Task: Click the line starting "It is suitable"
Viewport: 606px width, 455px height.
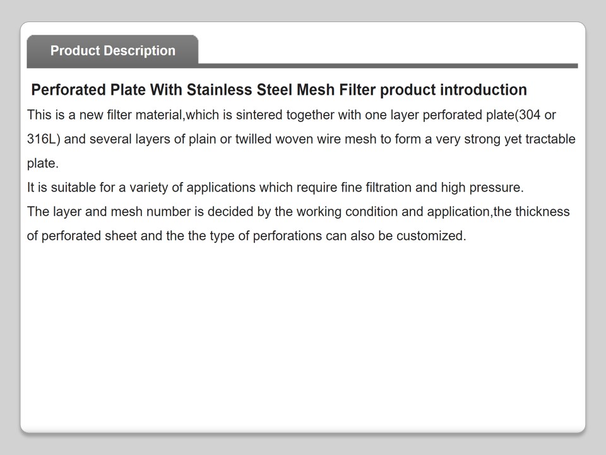Action: click(275, 188)
